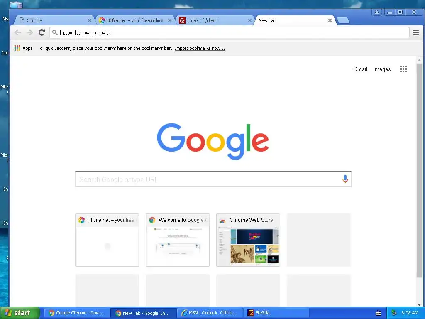
Task: Switch to FileZilla taskbar item
Action: click(x=277, y=313)
